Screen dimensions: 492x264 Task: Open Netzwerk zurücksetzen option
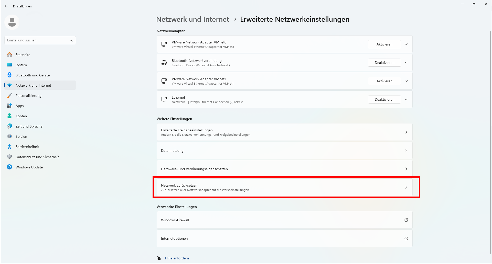[x=284, y=187]
